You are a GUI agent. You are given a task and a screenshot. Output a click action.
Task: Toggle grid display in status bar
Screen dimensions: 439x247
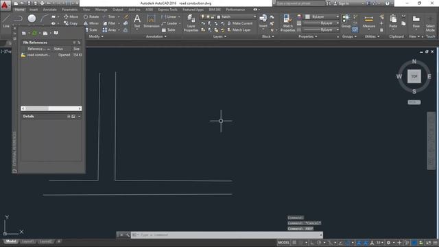click(294, 242)
